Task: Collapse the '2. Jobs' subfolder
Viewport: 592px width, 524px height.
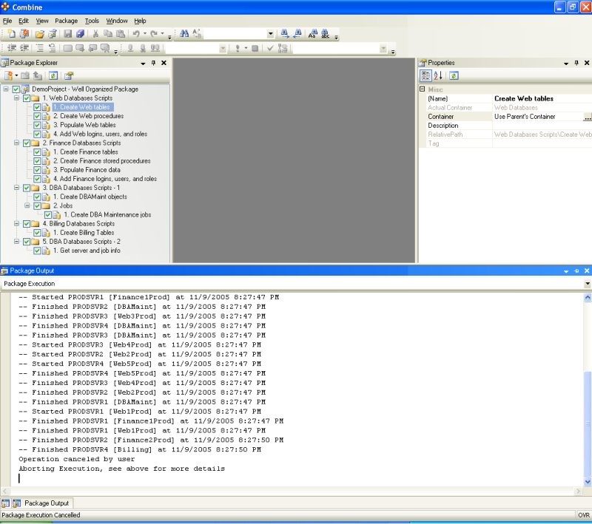Action: (x=27, y=205)
